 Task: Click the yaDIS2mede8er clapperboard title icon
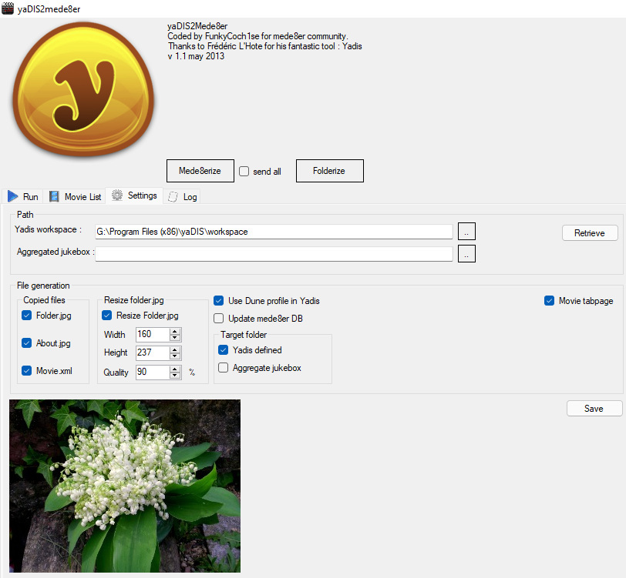coord(7,8)
